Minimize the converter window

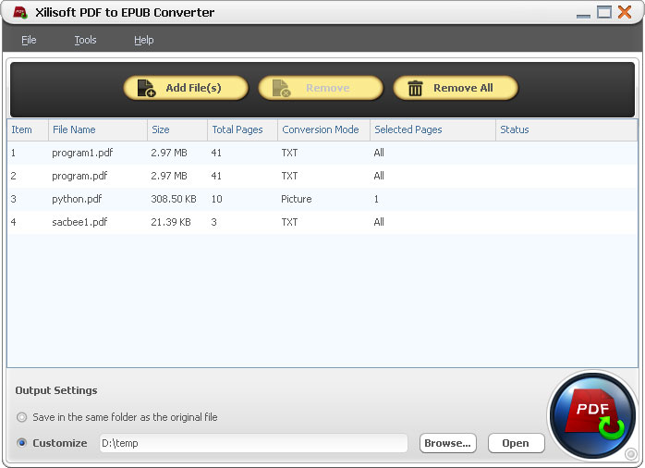tap(582, 13)
